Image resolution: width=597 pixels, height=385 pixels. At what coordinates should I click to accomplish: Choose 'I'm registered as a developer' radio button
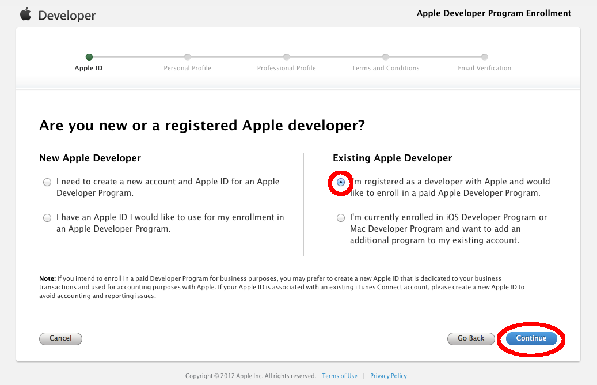tap(341, 182)
